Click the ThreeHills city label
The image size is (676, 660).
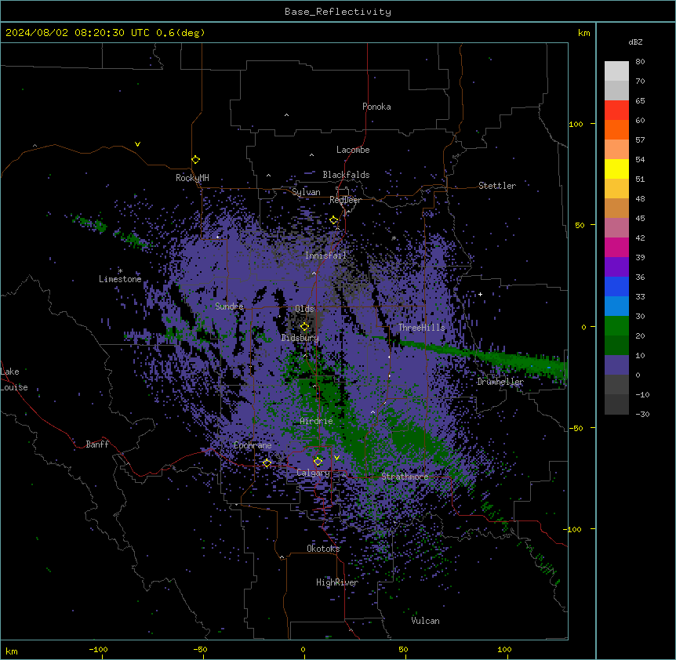tap(421, 328)
